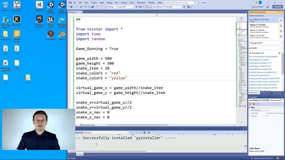Click the feedback icon beside Live Share
Image resolution: width=285 pixels, height=160 pixels.
268,7
